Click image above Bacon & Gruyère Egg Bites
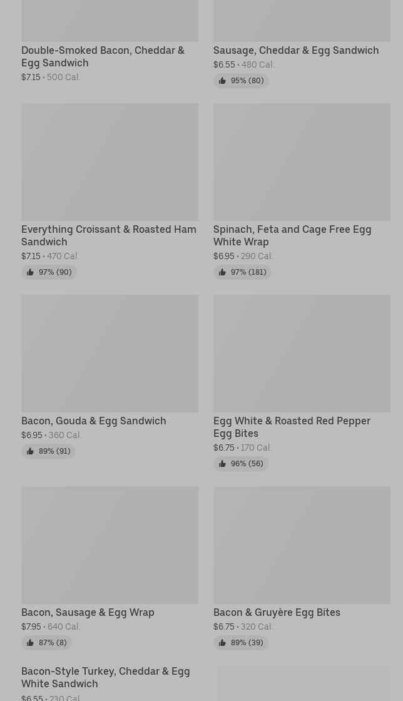This screenshot has width=403, height=701. (x=302, y=545)
